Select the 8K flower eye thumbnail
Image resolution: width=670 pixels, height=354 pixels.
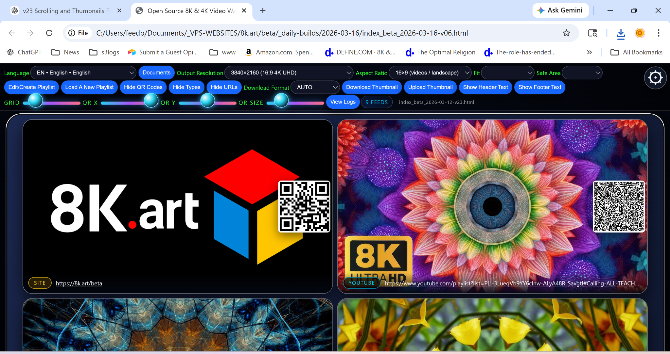click(492, 206)
